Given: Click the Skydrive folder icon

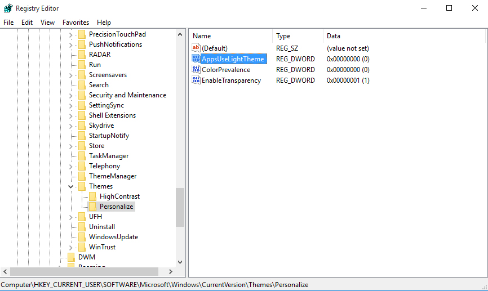Looking at the screenshot, I should [82, 126].
